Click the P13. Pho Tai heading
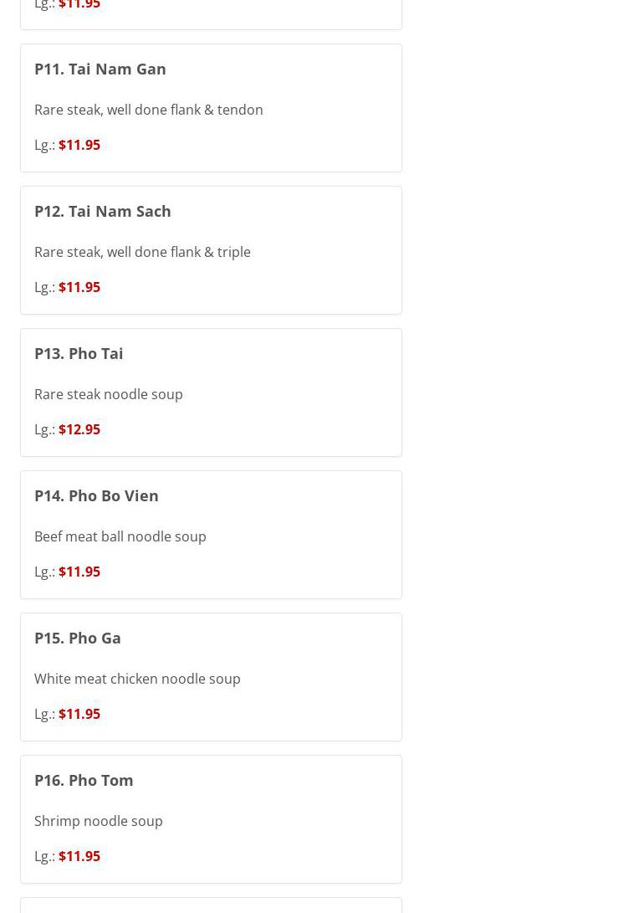644x913 pixels. [79, 353]
